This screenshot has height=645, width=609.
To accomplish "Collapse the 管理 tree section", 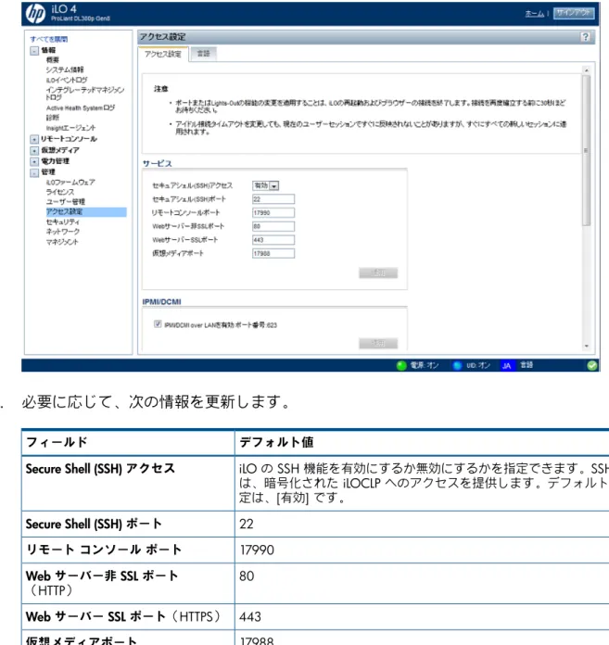I will [x=34, y=172].
